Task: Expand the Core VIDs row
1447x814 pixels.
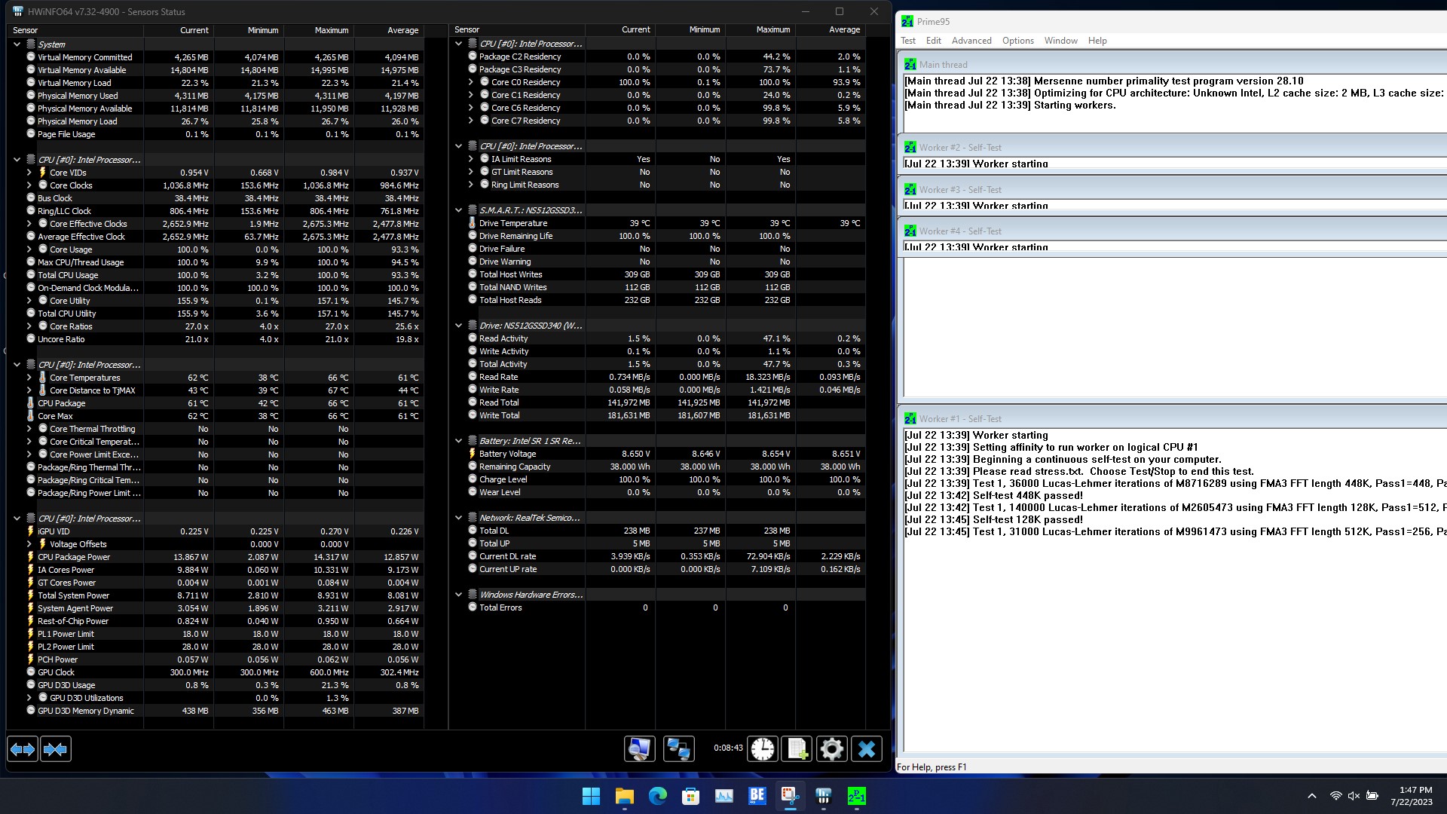Action: (29, 173)
